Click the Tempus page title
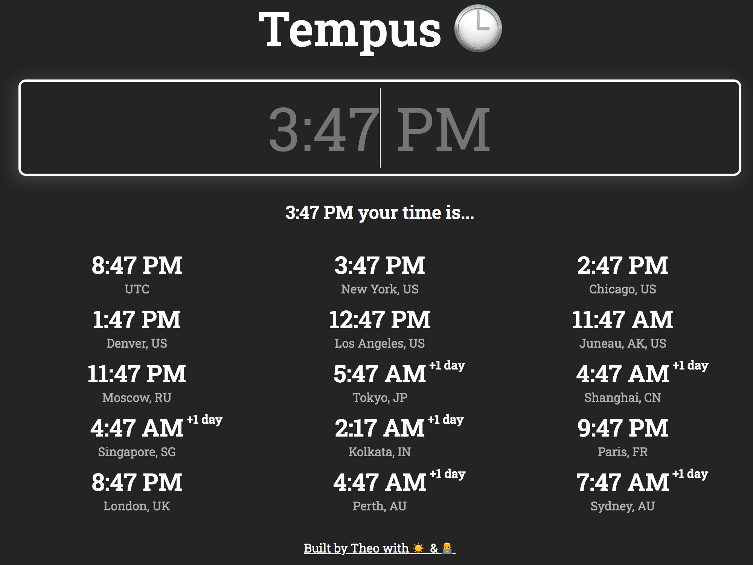Screen dimensions: 753x565 (x=349, y=29)
